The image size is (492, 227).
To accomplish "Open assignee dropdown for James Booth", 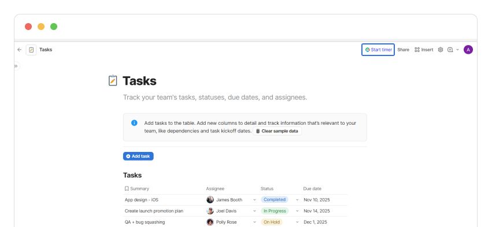I will (254, 200).
